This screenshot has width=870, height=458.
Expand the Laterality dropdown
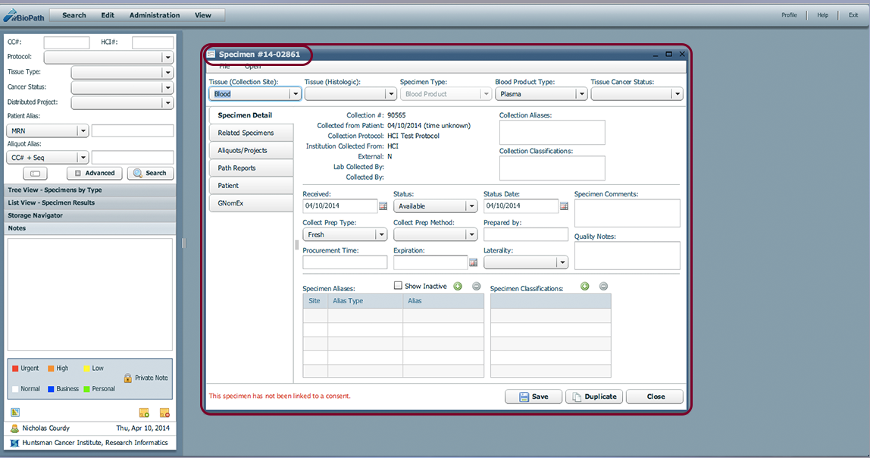pyautogui.click(x=562, y=262)
